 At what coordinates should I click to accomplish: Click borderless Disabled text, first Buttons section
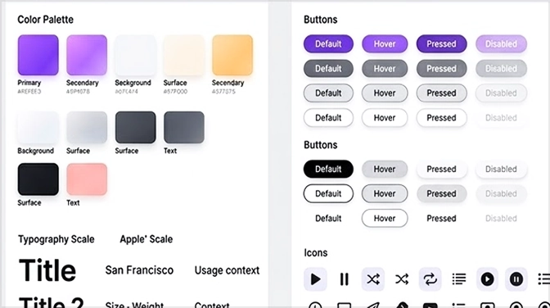[x=501, y=118]
